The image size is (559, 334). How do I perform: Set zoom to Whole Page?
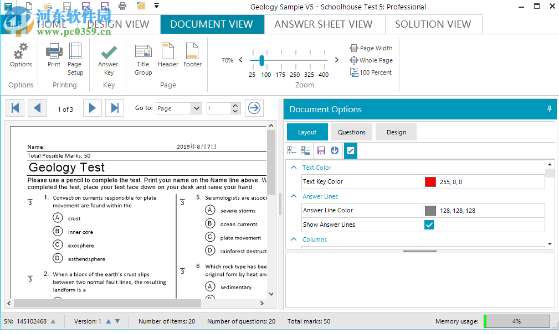(x=372, y=60)
